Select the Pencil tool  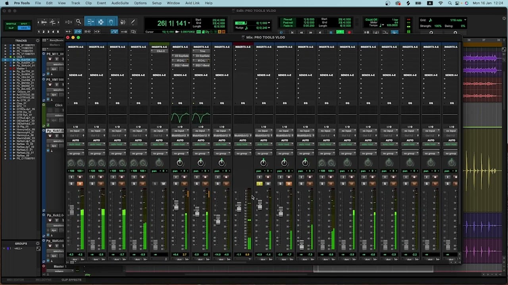133,22
